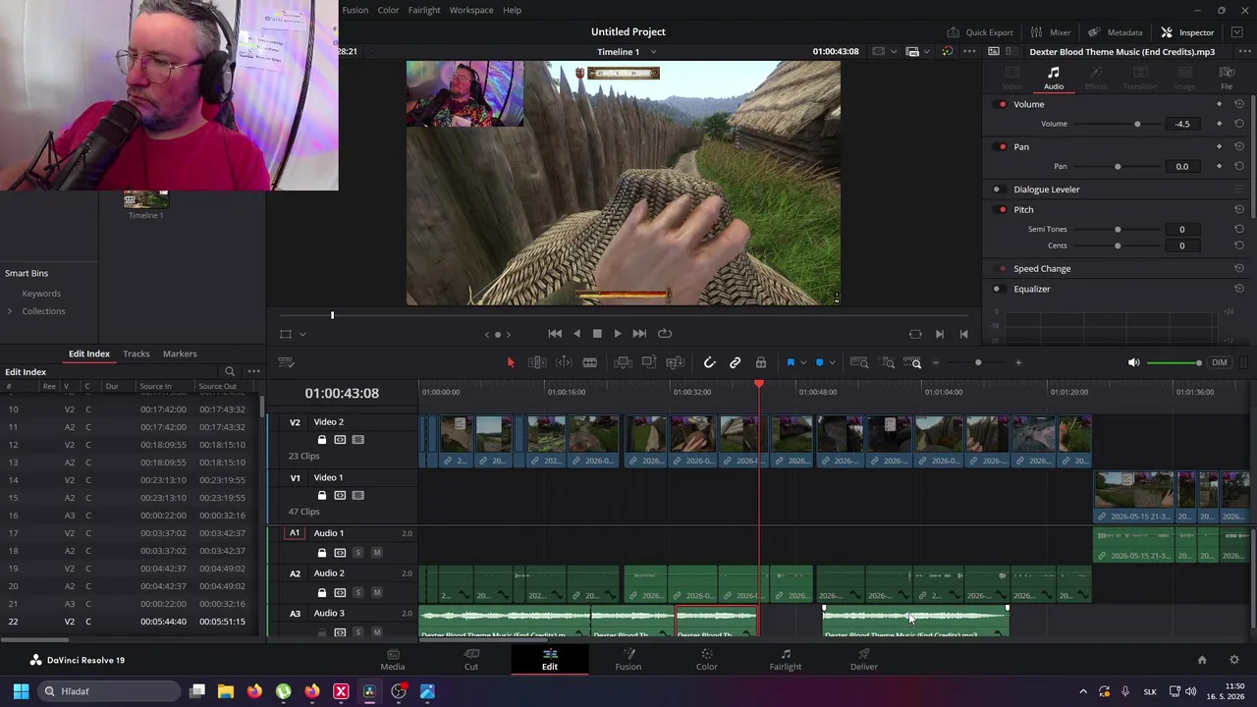Activate the Blade Edit Mode tool
1257x707 pixels.
pyautogui.click(x=589, y=362)
